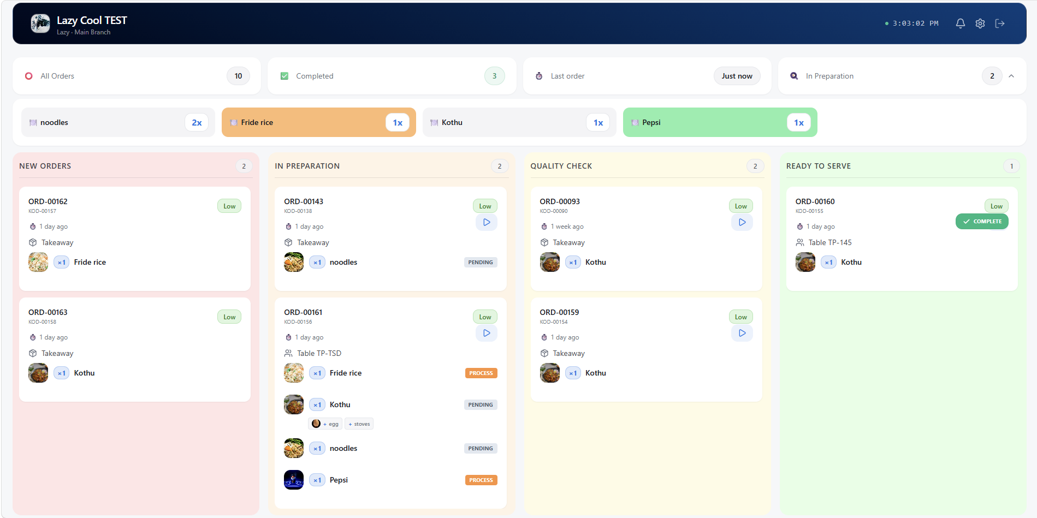1037x518 pixels.
Task: Click the egg add-on tag
Action: coord(325,424)
